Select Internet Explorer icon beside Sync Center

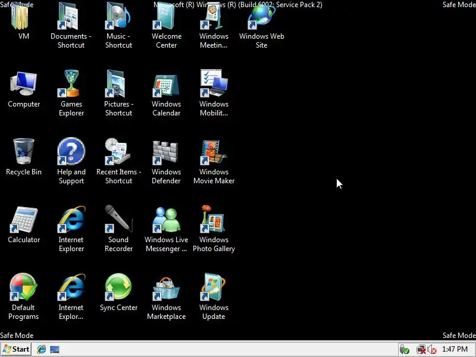pyautogui.click(x=71, y=287)
